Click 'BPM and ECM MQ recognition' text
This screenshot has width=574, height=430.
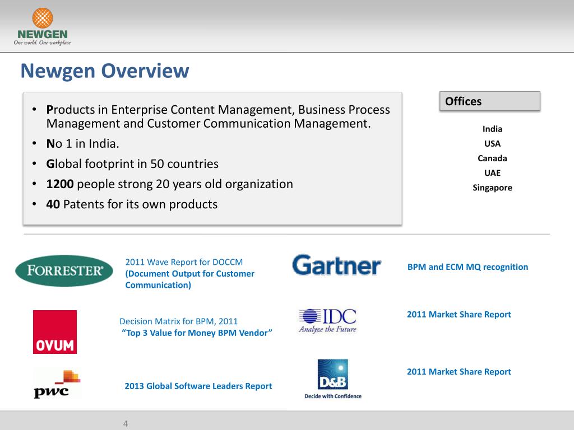tap(467, 267)
